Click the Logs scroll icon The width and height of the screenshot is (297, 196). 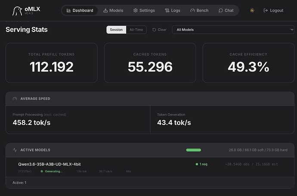(x=167, y=10)
